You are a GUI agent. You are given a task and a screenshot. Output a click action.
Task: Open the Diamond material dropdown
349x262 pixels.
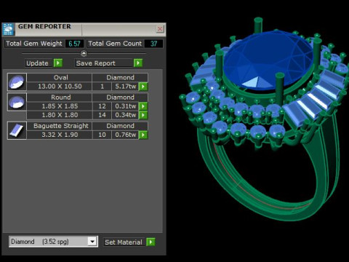click(x=92, y=242)
